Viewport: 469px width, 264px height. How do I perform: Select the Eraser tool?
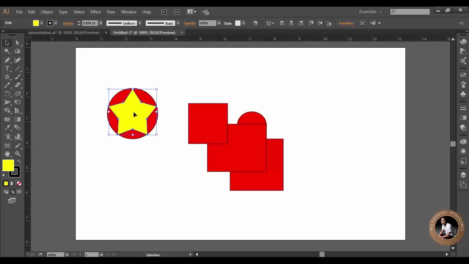[x=18, y=85]
